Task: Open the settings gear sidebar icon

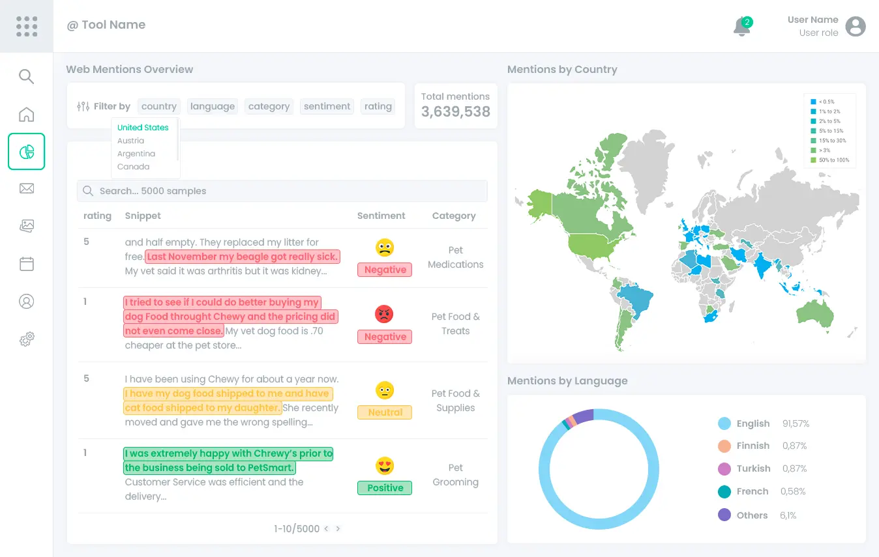Action: click(x=26, y=339)
